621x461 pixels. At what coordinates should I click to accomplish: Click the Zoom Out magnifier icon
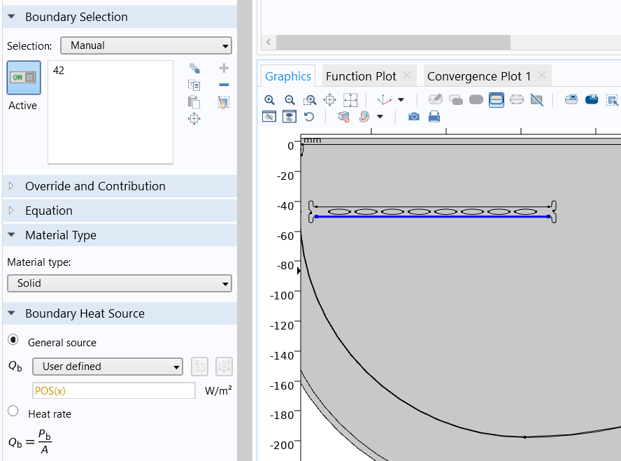pos(290,100)
